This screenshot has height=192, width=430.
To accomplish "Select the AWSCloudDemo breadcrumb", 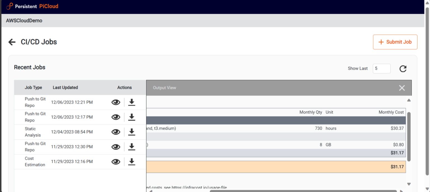I will pyautogui.click(x=24, y=20).
